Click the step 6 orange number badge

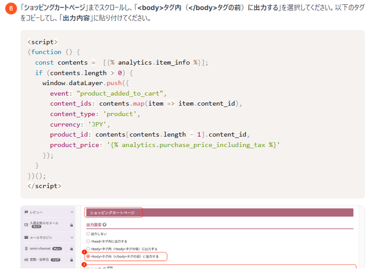9,9
